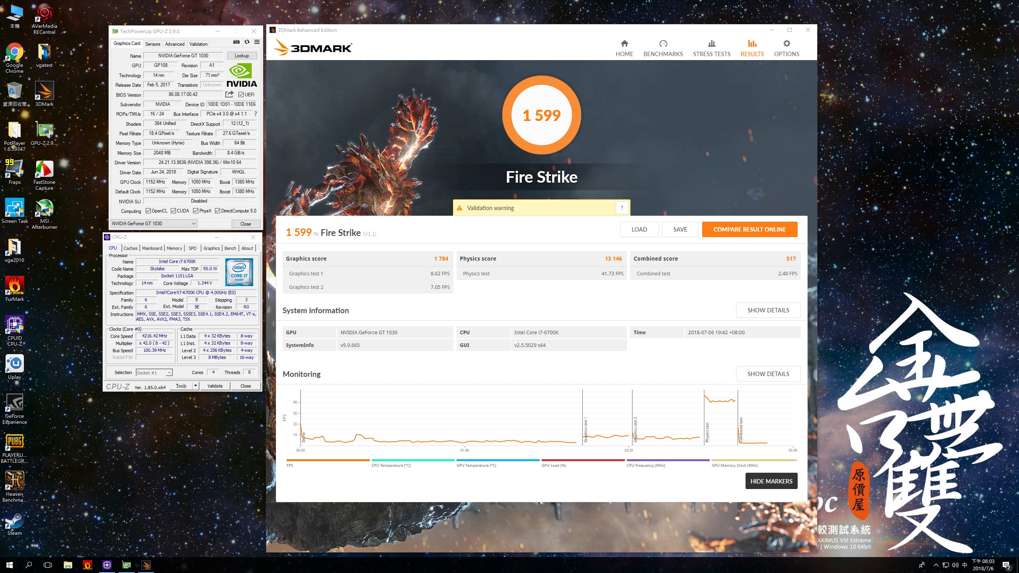Image resolution: width=1019 pixels, height=573 pixels.
Task: Click the validation warning help button
Action: [622, 208]
